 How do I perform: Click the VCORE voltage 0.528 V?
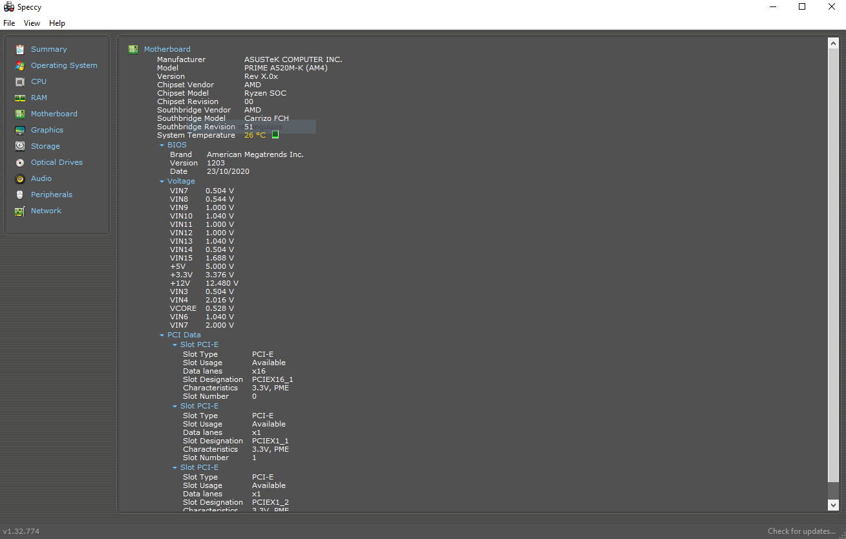coord(220,308)
